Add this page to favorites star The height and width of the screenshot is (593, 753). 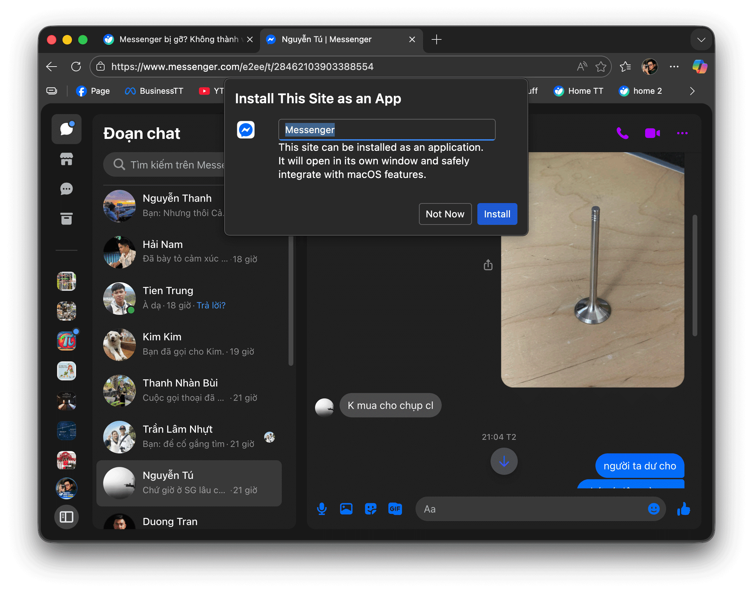coord(601,67)
